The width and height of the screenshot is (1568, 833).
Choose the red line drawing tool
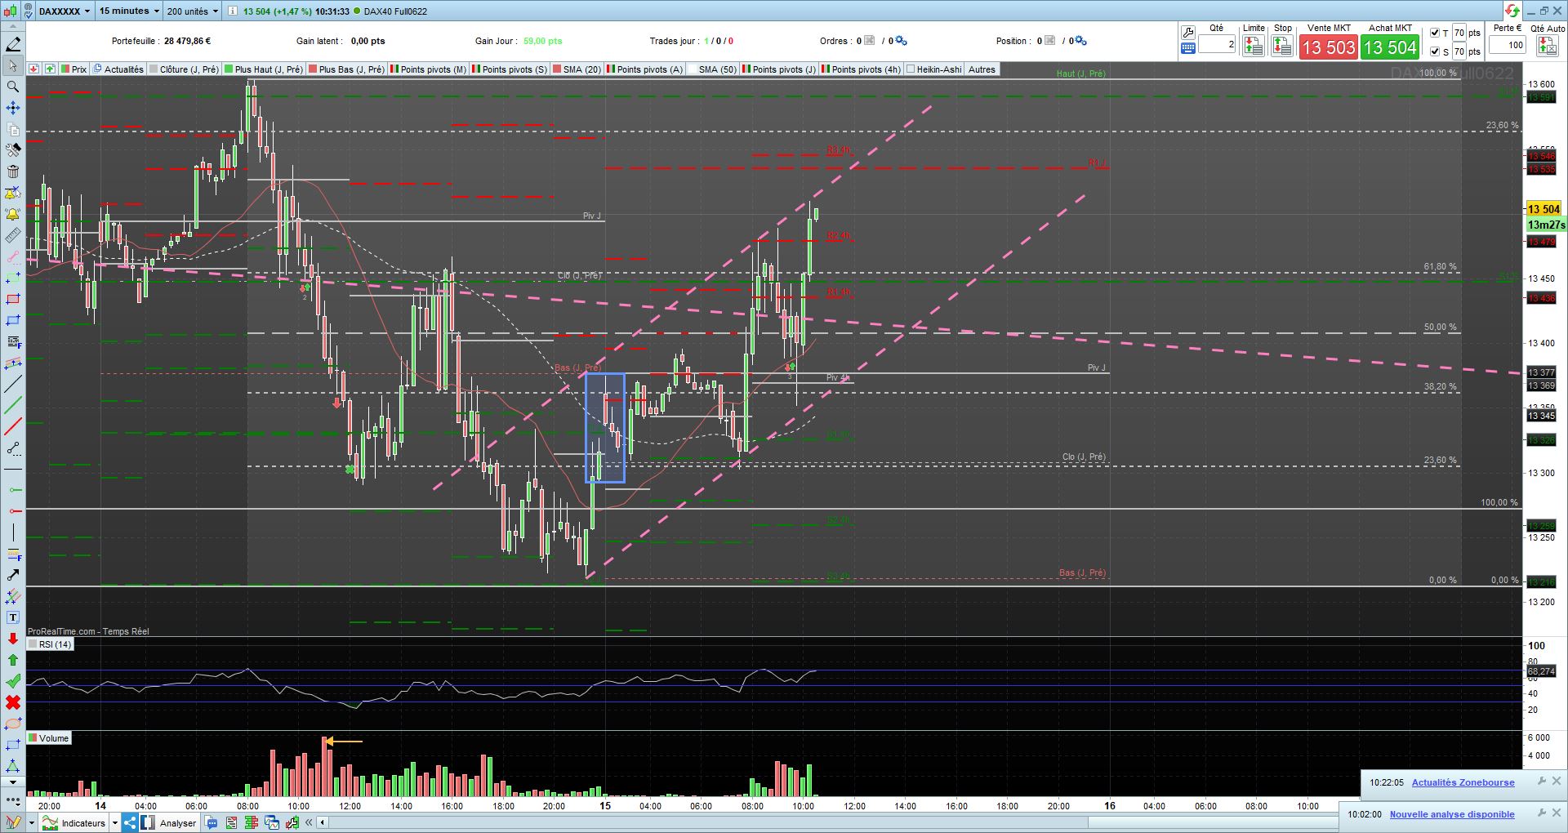tap(13, 426)
